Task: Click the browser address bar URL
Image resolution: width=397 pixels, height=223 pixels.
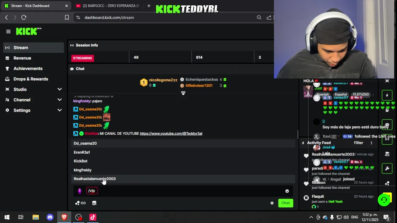Action: [109, 17]
